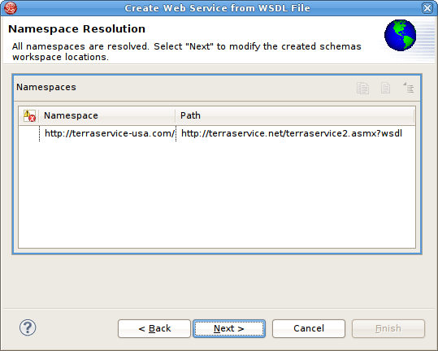438x351 pixels.
Task: Click the single document icon in Namespaces toolbar
Action: point(385,88)
